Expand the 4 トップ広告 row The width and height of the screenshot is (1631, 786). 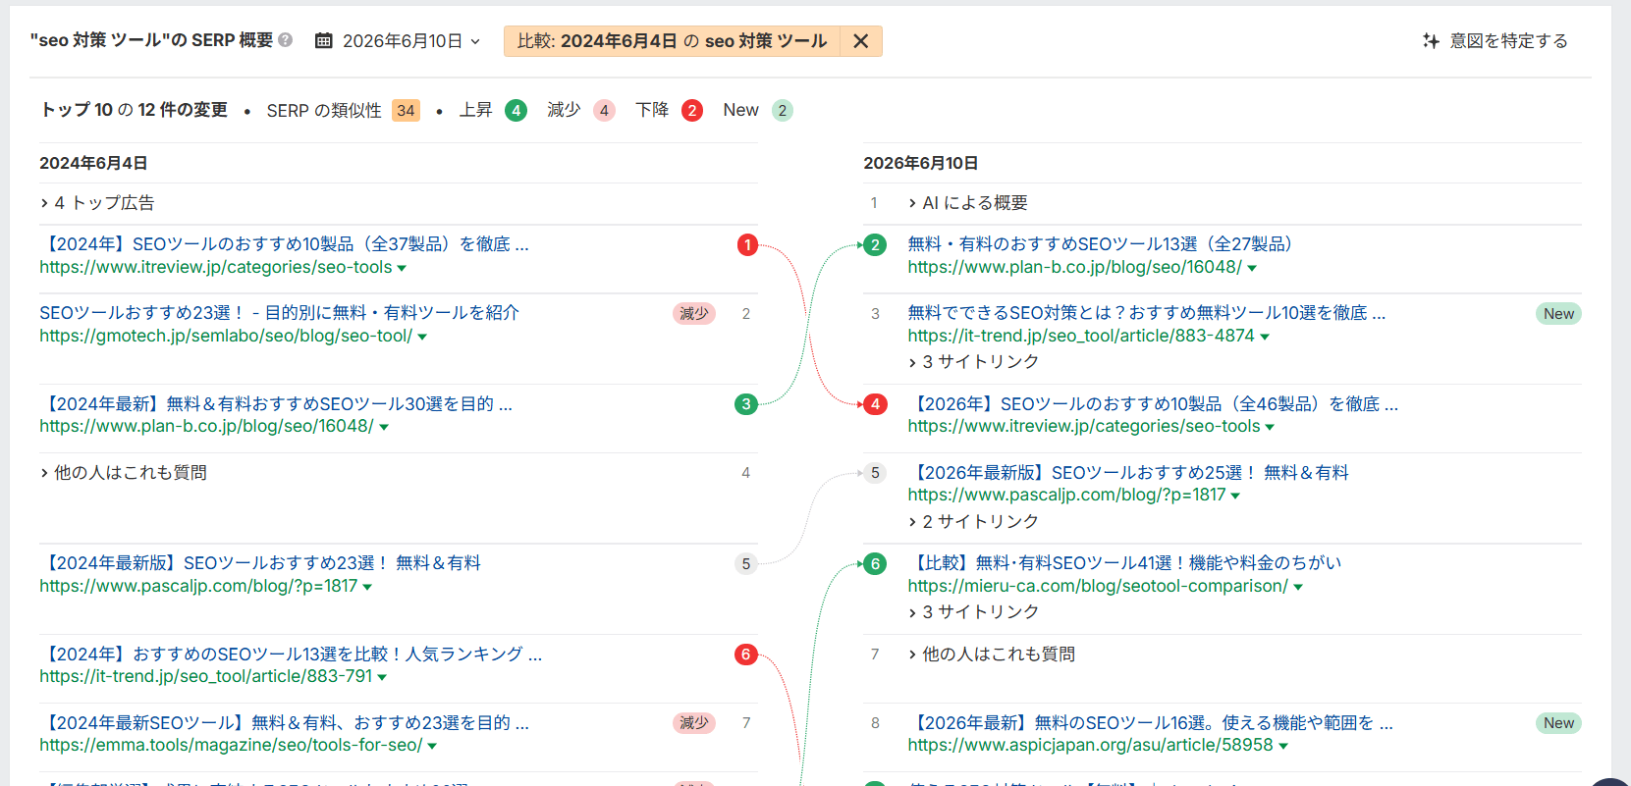tap(97, 203)
